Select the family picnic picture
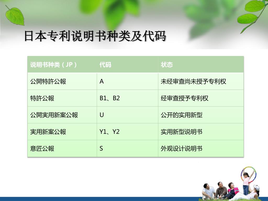This screenshot has height=201, width=268. pos(231,183)
